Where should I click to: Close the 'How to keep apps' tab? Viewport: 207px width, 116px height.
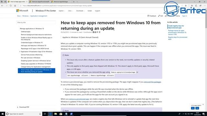27,2
